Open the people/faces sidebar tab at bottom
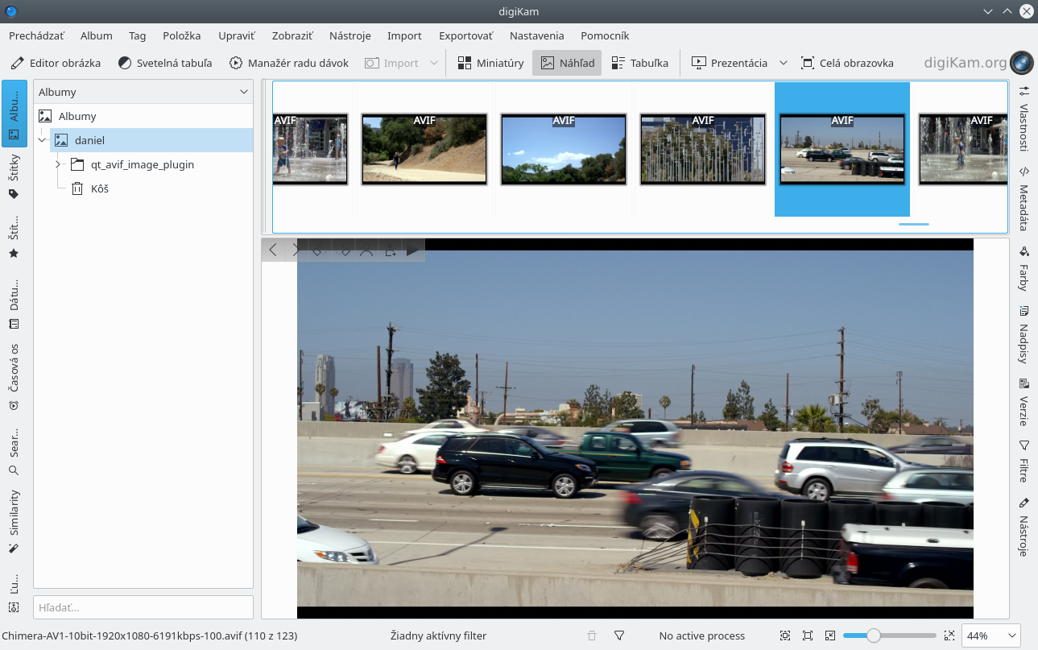The width and height of the screenshot is (1038, 650). [14, 594]
